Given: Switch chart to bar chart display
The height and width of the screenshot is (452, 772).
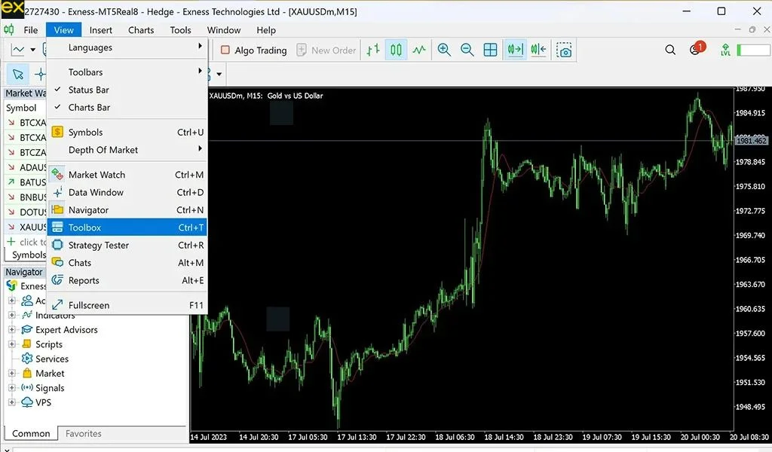Looking at the screenshot, I should click(373, 50).
